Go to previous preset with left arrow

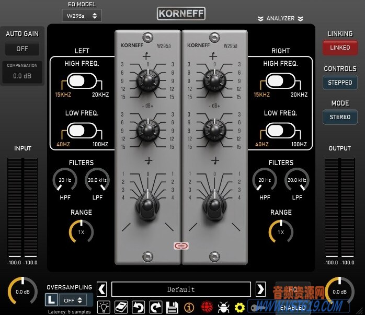[102, 289]
